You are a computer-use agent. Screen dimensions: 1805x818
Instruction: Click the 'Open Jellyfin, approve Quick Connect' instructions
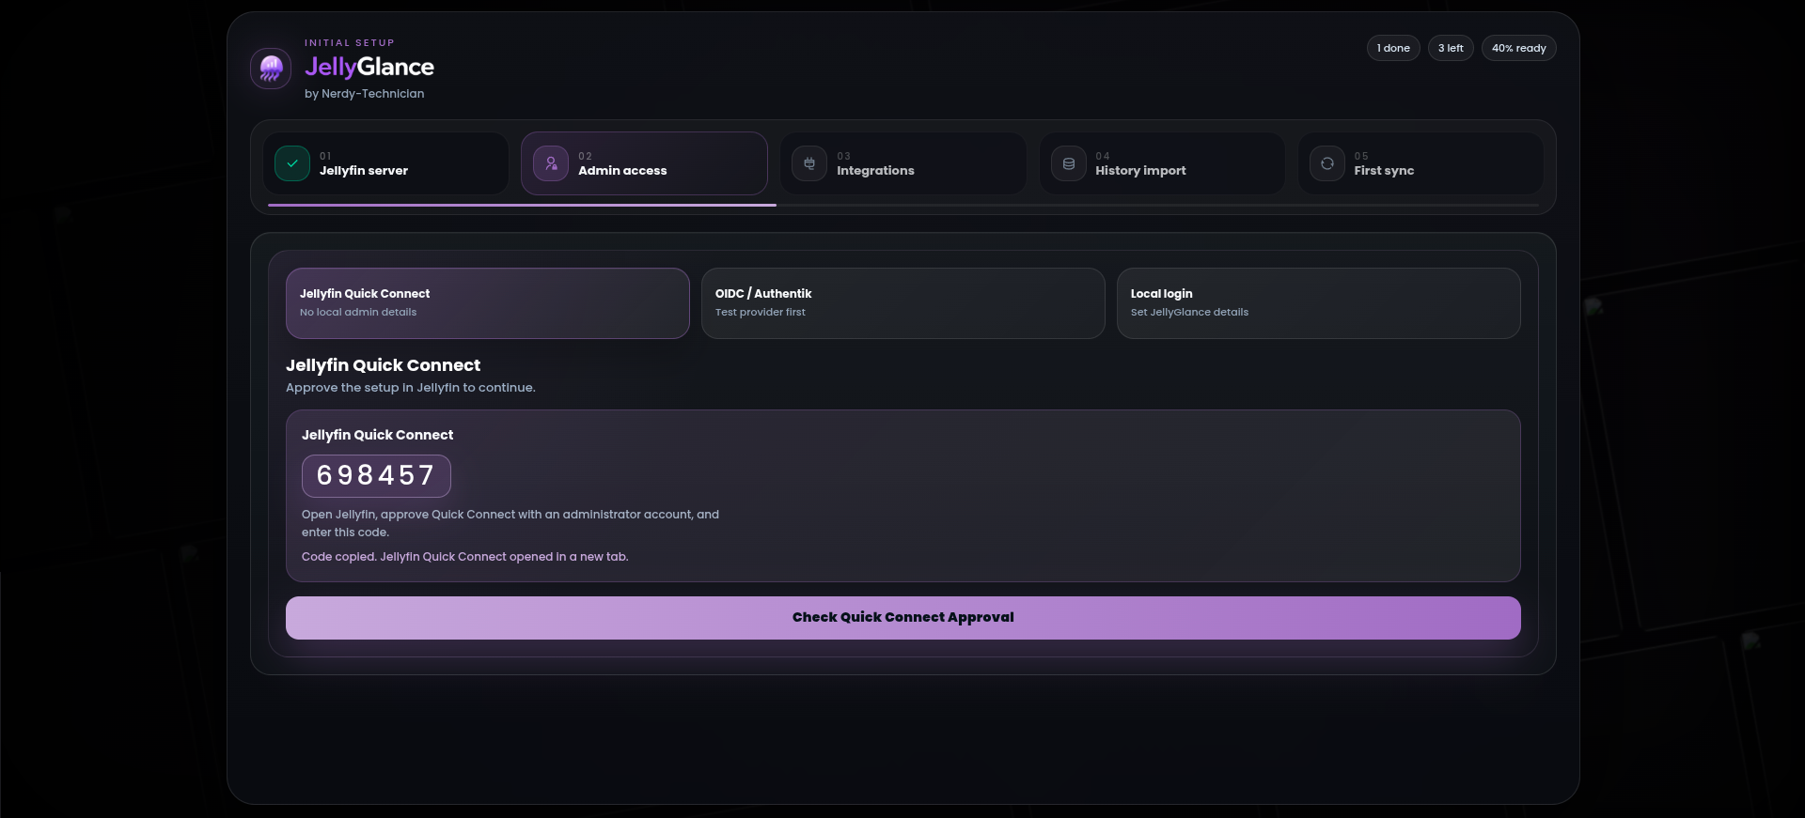point(510,523)
